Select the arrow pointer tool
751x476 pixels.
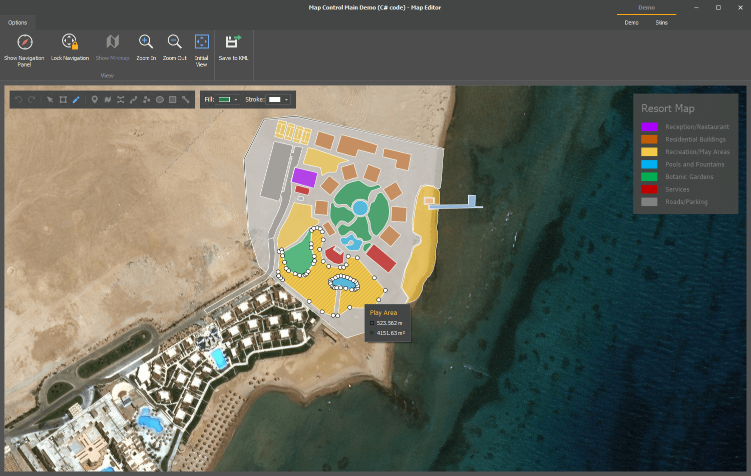[x=50, y=99]
